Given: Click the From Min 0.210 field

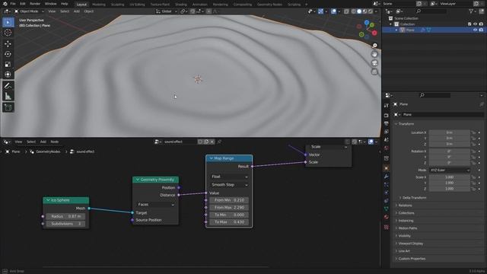Looking at the screenshot, I should 229,200.
